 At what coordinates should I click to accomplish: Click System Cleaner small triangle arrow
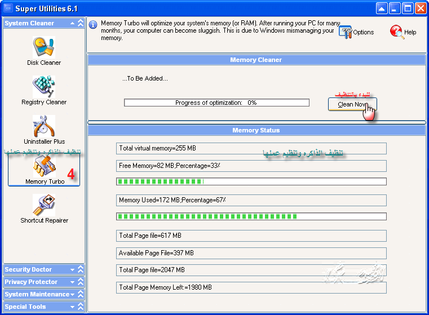point(72,23)
